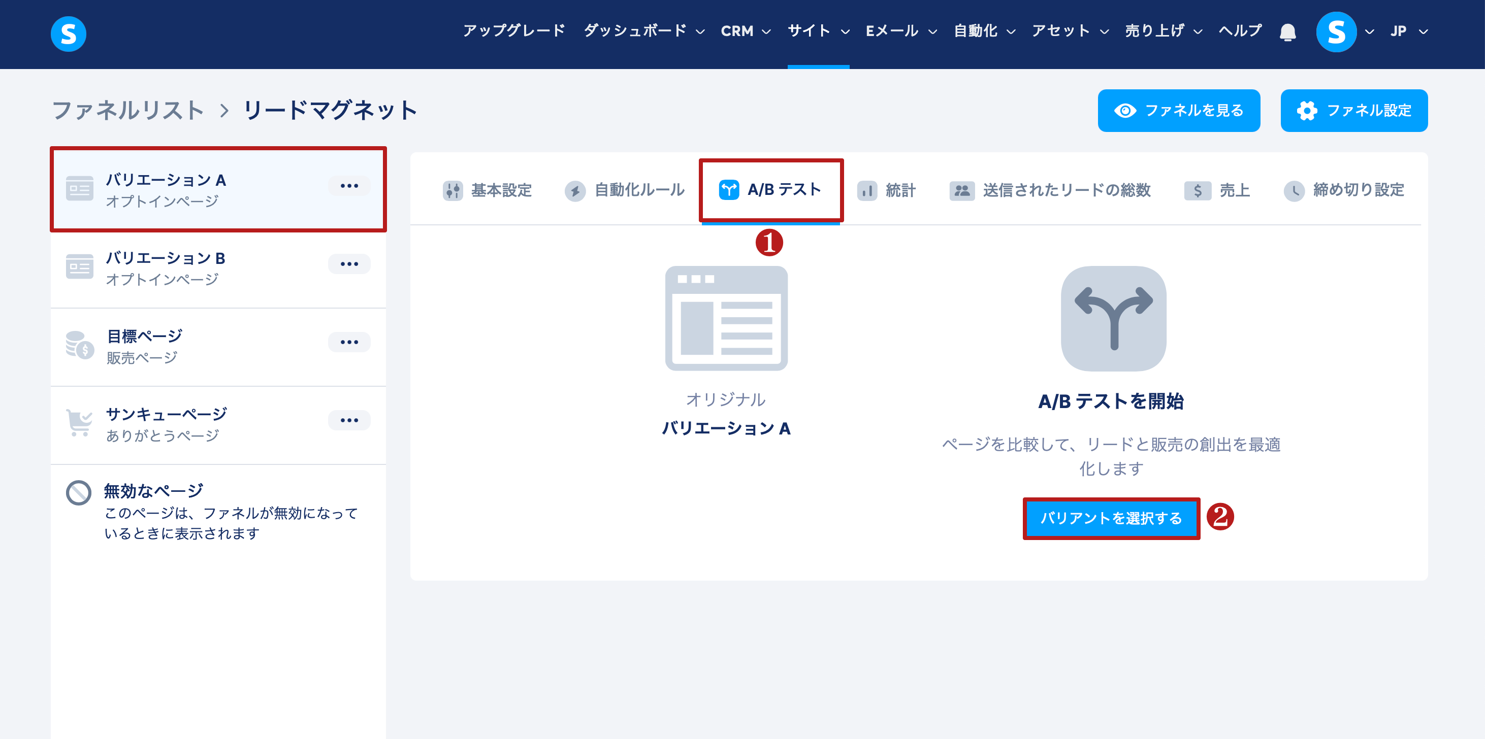Click the A/B test fork illustration icon
This screenshot has width=1485, height=739.
click(x=1113, y=318)
